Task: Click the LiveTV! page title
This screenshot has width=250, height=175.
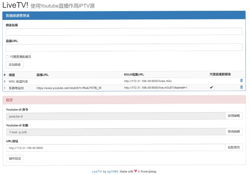Action: point(15,5)
